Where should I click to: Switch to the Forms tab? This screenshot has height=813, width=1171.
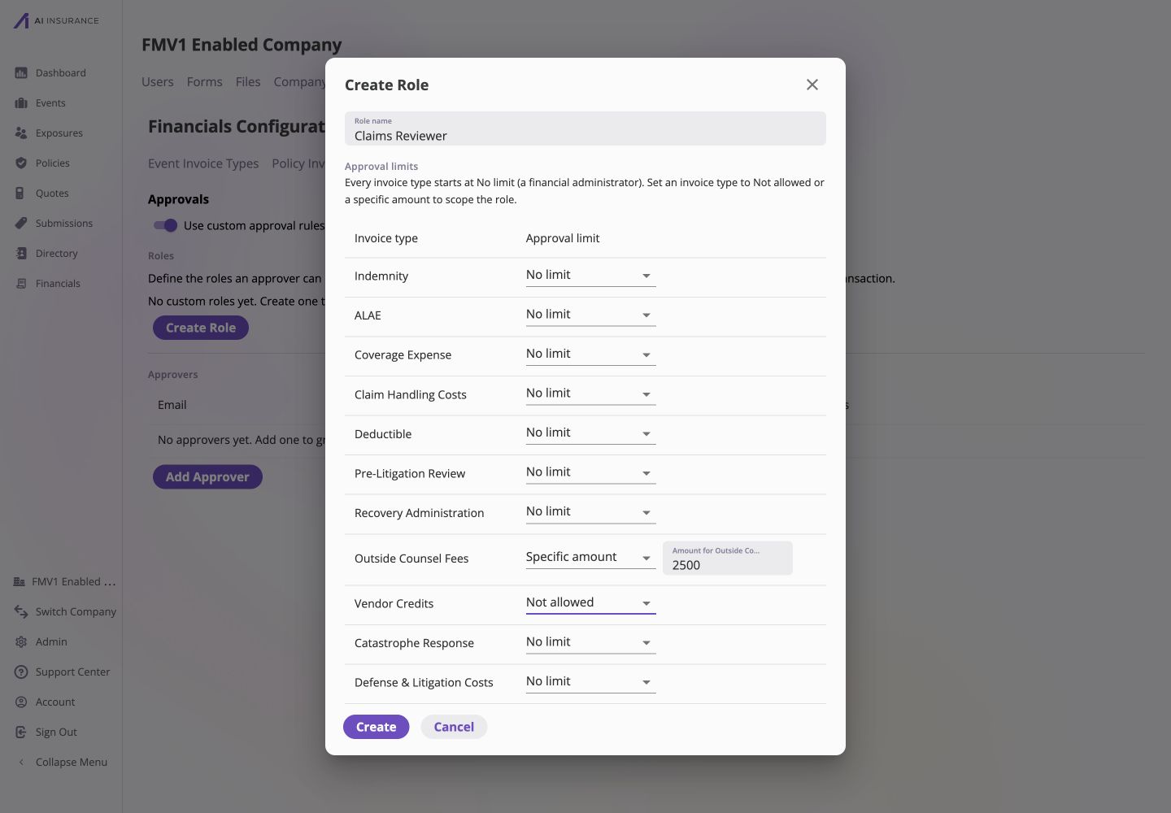[204, 82]
